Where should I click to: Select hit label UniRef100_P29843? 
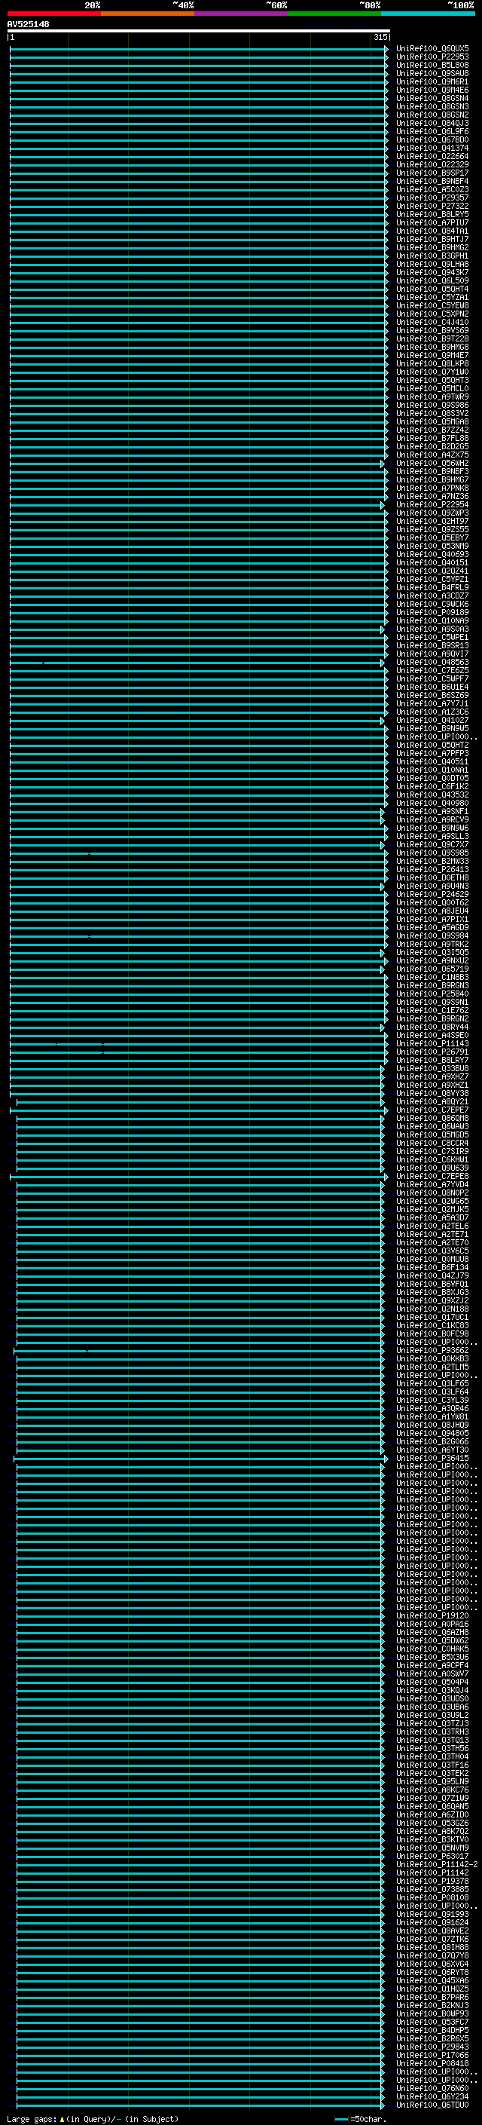point(432,2047)
